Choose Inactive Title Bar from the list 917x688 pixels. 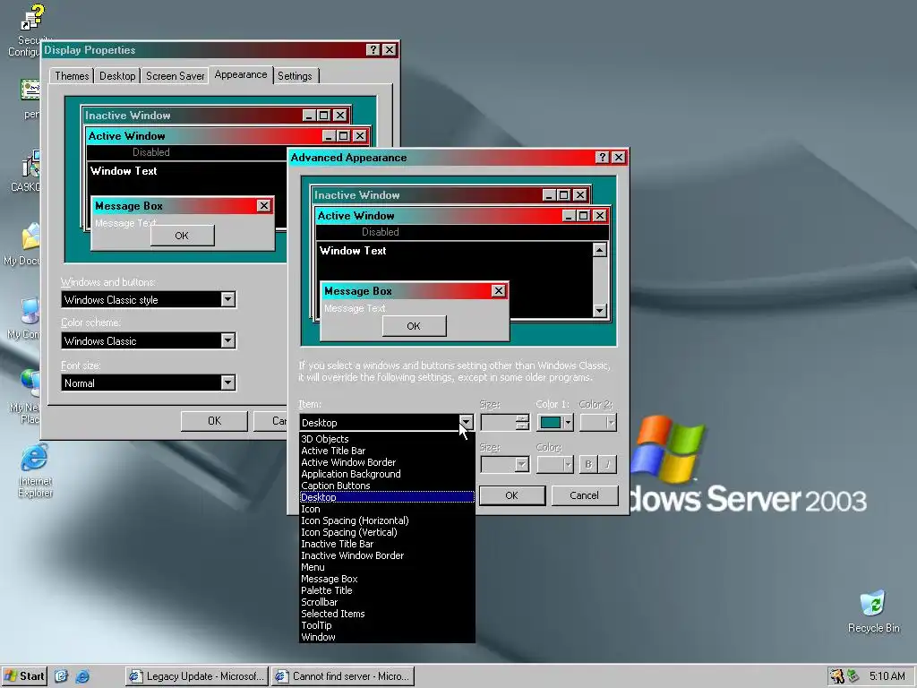pyautogui.click(x=387, y=544)
